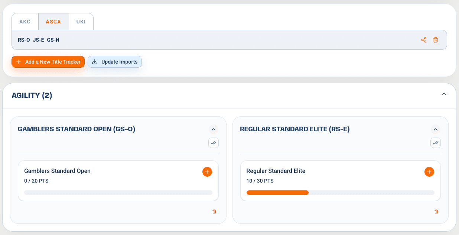Click the Regular Standard Elite progress bar
Screen dimensions: 459x235
341,193
